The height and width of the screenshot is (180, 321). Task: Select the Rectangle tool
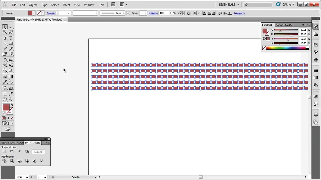pos(11,44)
